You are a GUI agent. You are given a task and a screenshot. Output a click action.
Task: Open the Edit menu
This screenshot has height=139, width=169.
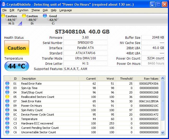click(x=12, y=10)
